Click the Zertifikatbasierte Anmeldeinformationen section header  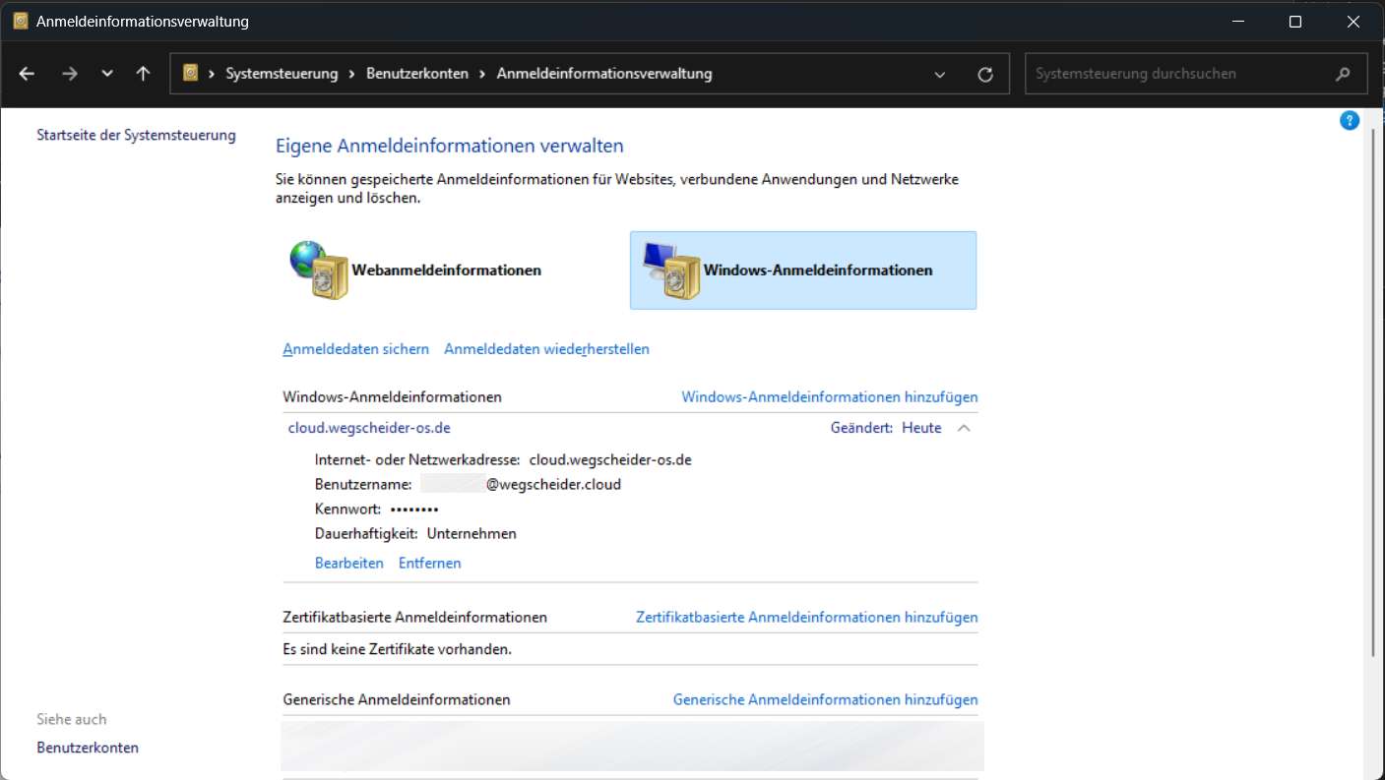[x=414, y=618]
